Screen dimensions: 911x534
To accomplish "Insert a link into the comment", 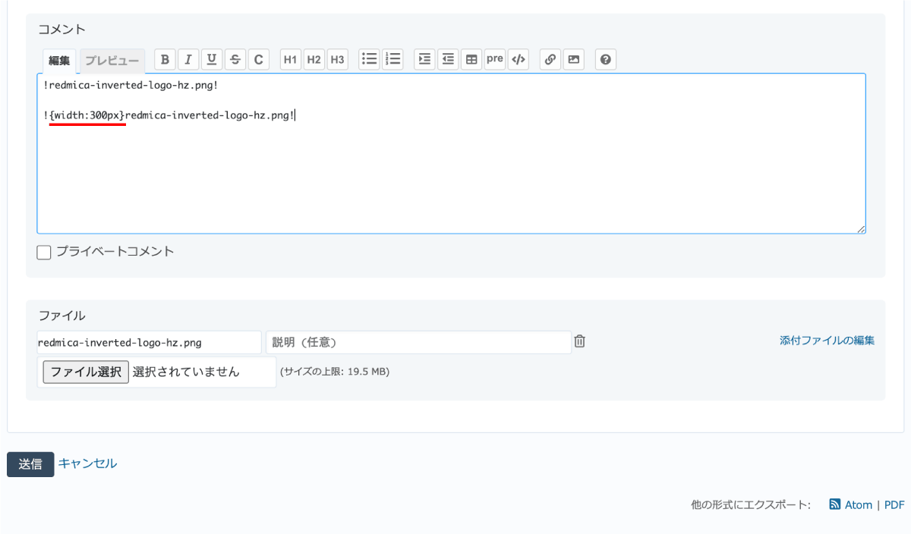I will click(550, 59).
